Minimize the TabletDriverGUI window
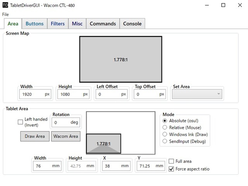 point(207,5)
